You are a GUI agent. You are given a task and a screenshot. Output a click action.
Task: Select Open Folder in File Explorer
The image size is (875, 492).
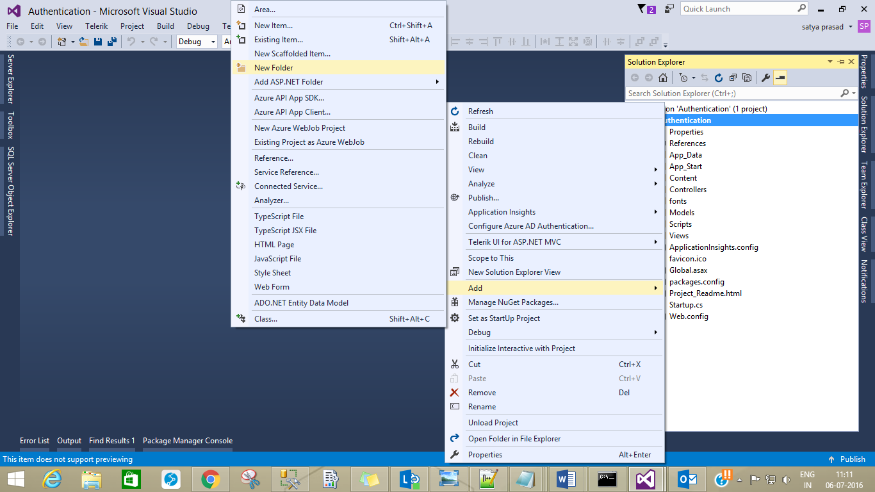555,439
